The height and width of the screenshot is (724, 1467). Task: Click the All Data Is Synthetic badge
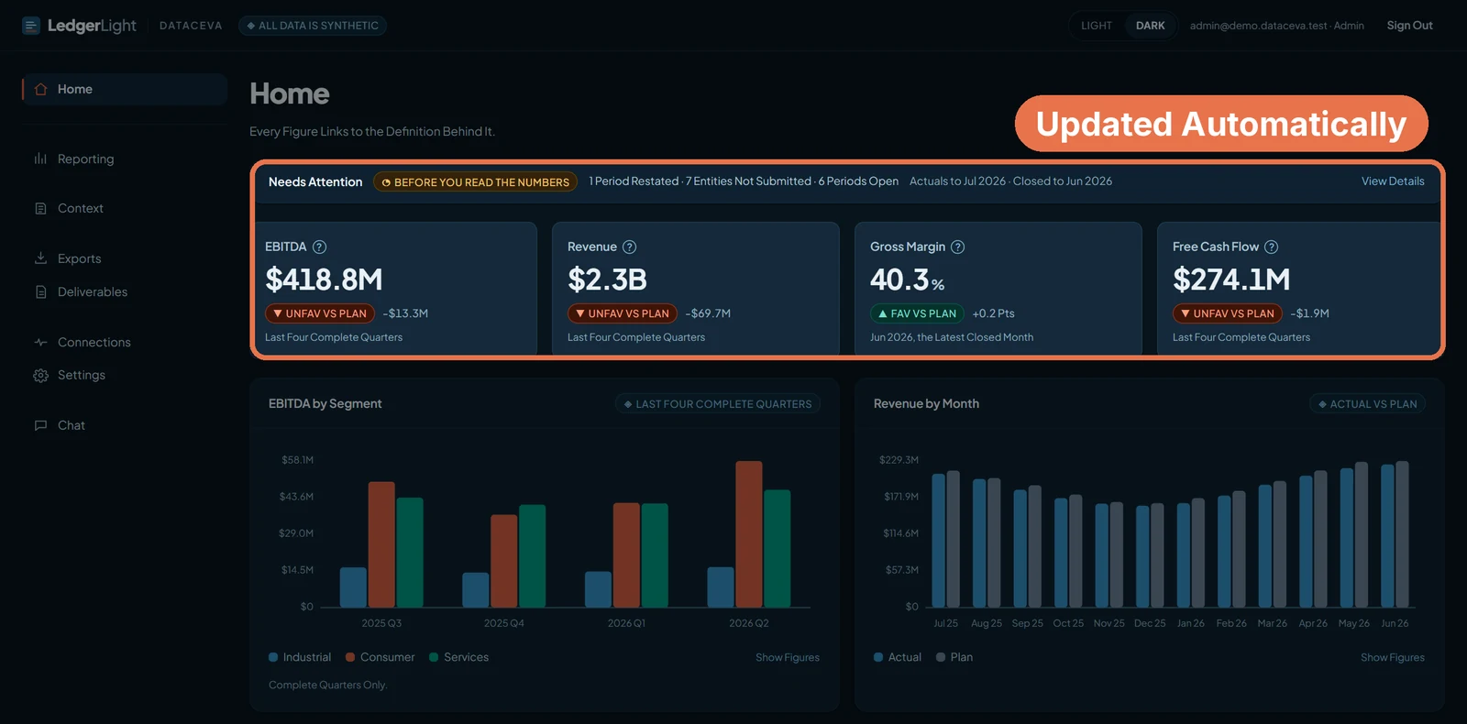coord(313,26)
